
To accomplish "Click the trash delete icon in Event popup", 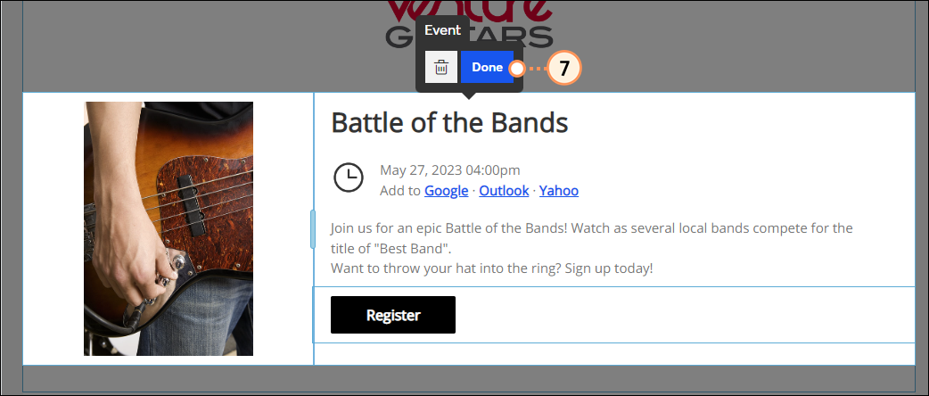I will (440, 67).
